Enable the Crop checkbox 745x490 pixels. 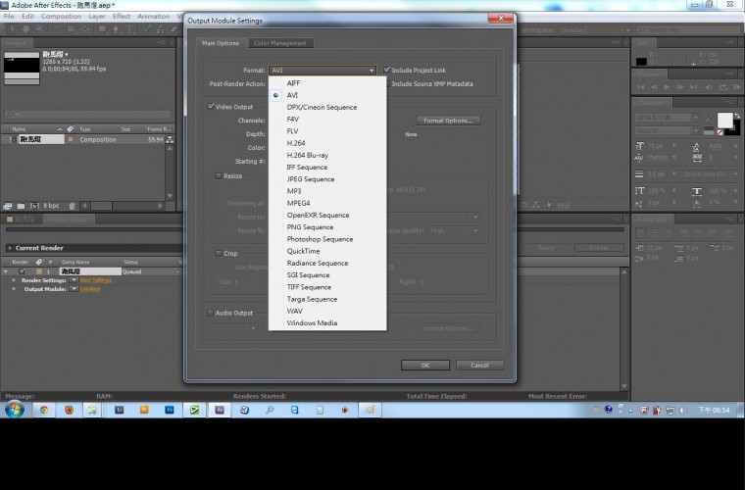[x=218, y=253]
